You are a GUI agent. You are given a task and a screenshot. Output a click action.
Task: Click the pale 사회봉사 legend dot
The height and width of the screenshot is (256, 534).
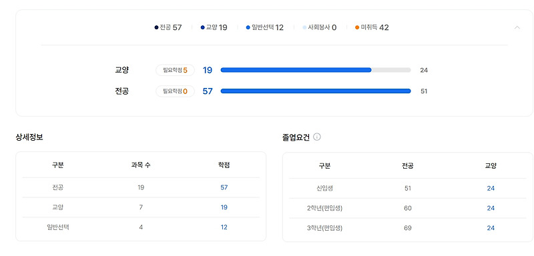[x=304, y=27]
